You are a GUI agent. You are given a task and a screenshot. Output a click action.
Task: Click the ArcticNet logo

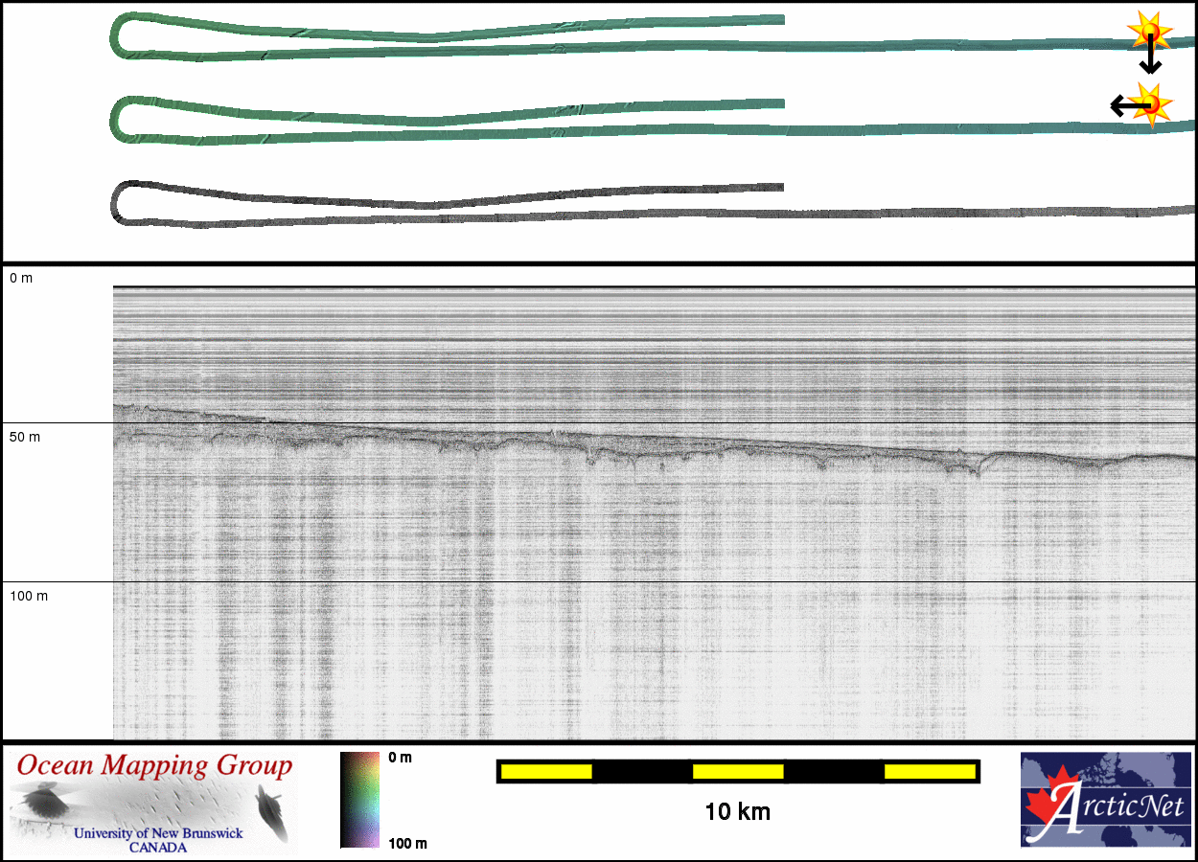tap(1103, 800)
